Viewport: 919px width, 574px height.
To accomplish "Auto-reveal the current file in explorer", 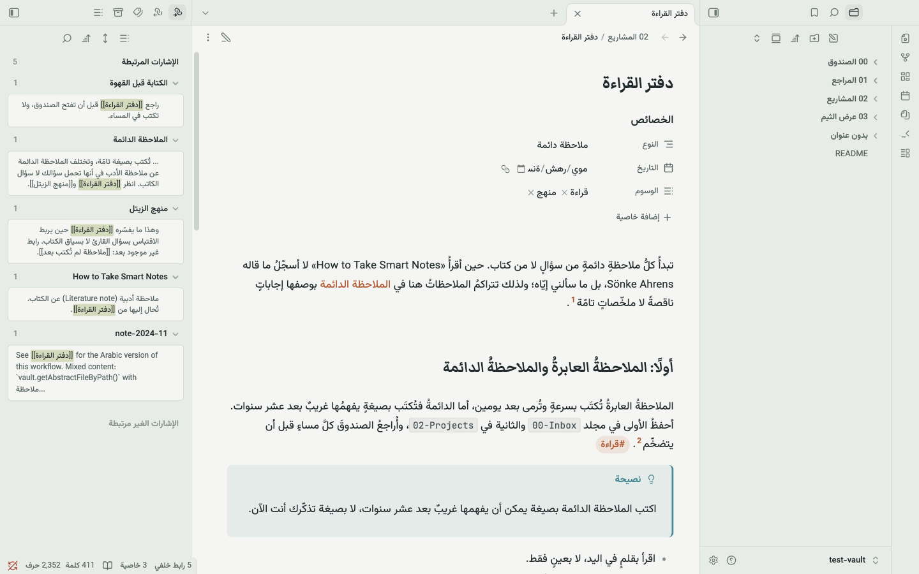I will pyautogui.click(x=776, y=38).
